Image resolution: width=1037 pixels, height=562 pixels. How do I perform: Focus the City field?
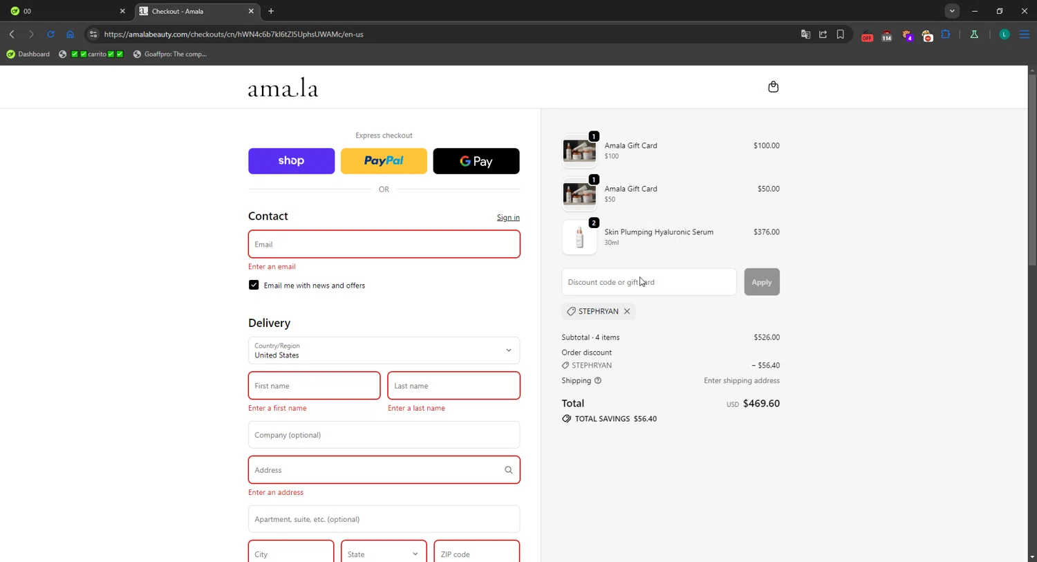click(291, 554)
